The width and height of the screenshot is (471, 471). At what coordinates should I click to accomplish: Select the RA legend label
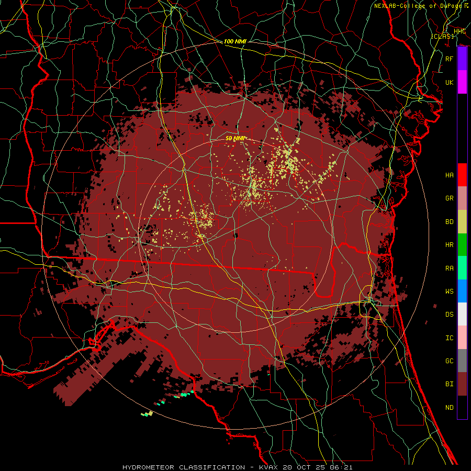pos(450,268)
